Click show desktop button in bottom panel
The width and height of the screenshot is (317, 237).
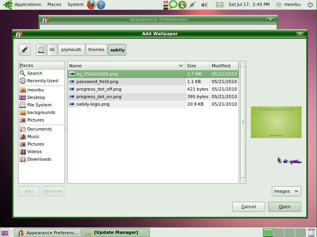click(x=5, y=233)
